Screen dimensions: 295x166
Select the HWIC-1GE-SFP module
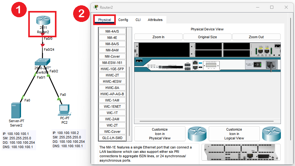(x=112, y=69)
